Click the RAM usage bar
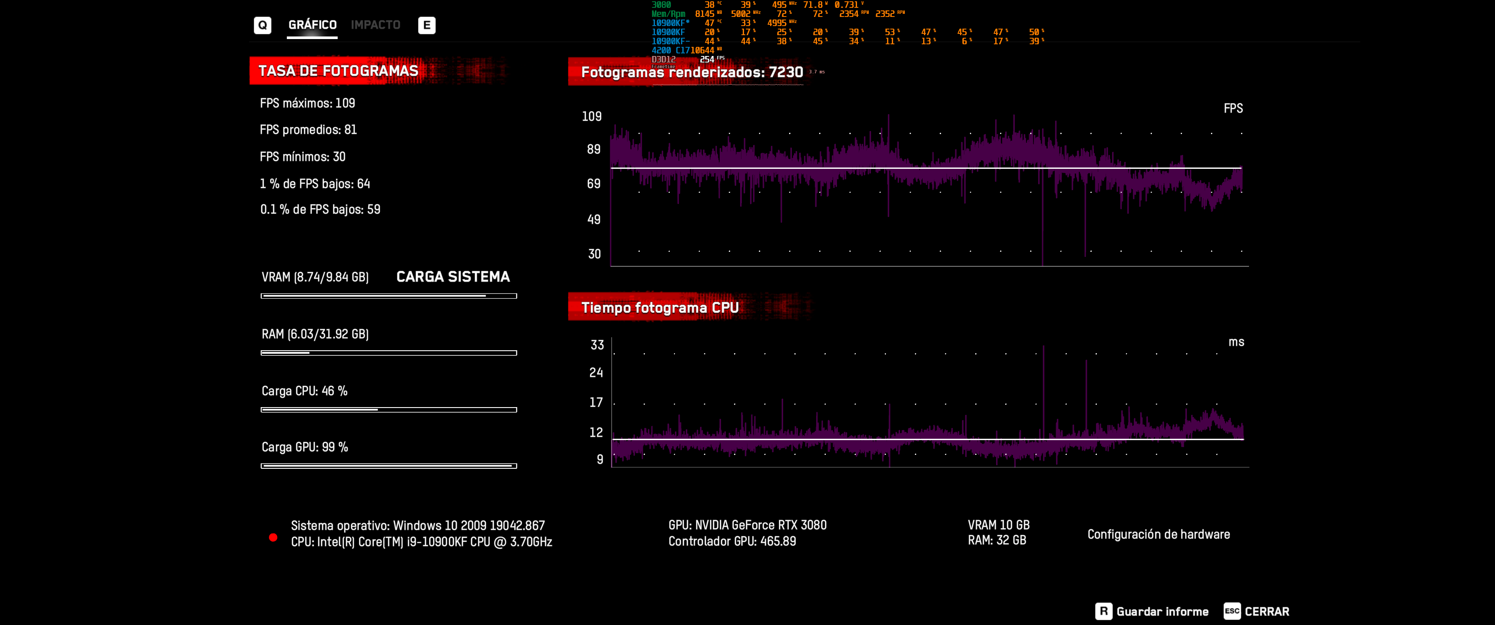 (x=388, y=352)
